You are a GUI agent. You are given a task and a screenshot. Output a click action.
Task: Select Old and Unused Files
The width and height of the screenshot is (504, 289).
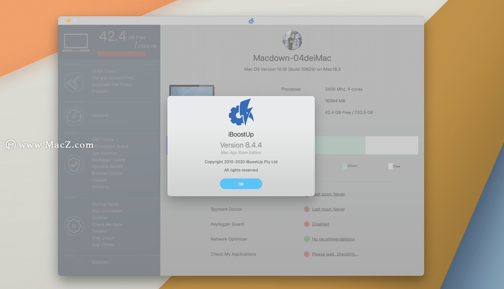[113, 78]
